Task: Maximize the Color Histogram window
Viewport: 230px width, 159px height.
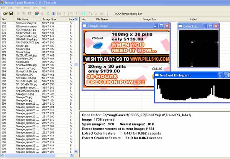Action: point(210,26)
